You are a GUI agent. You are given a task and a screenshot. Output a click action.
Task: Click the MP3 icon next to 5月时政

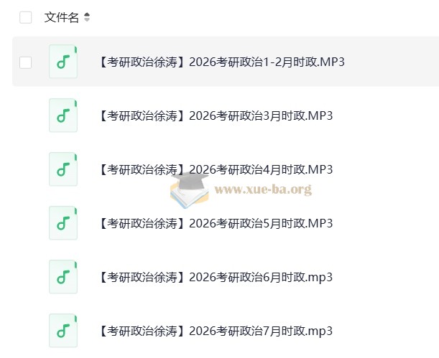63,223
